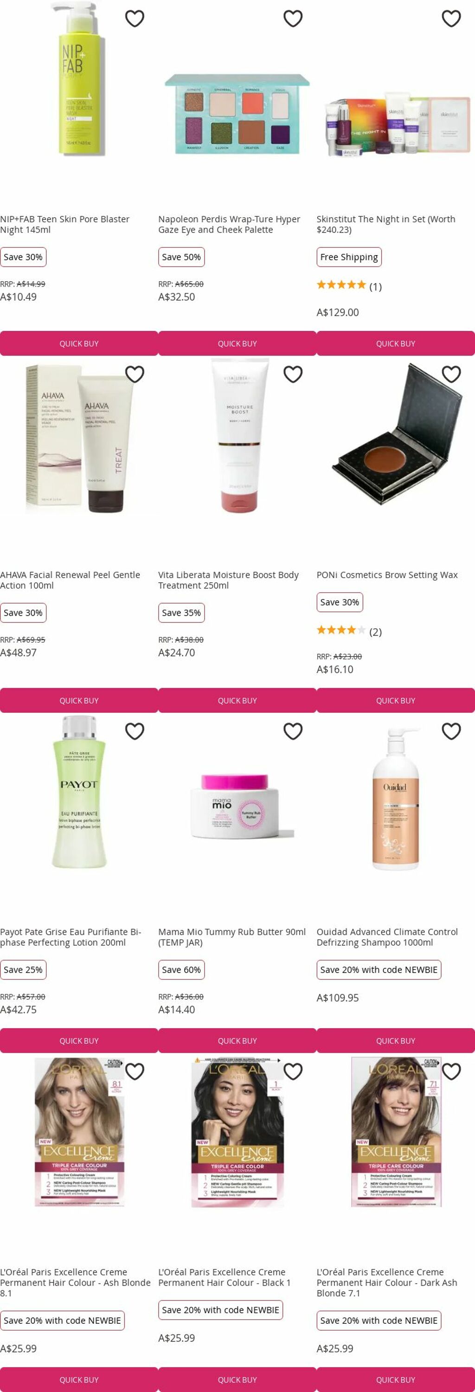Screen dimensions: 475x1392
Task: Open L'Oréal Ash Blonde 8.1 product image
Action: click(79, 1132)
